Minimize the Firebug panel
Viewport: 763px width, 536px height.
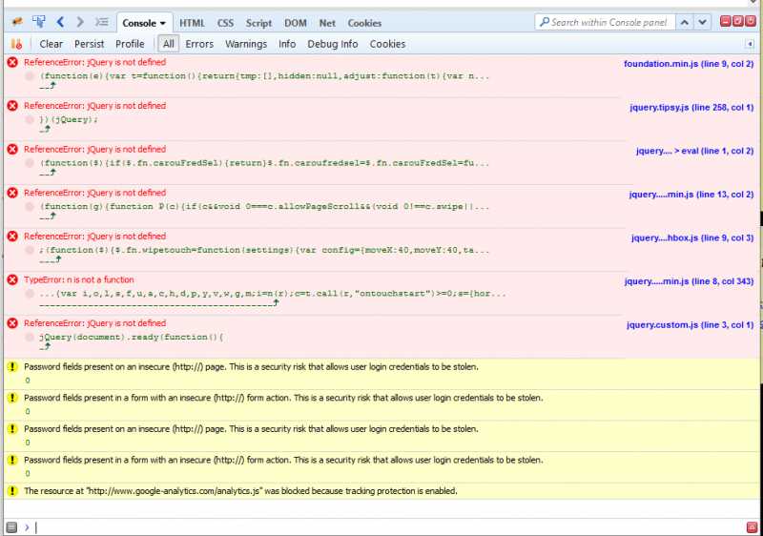[725, 21]
